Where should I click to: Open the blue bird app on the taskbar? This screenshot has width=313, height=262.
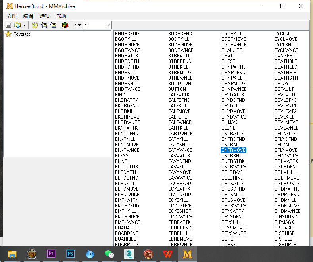click(x=90, y=254)
